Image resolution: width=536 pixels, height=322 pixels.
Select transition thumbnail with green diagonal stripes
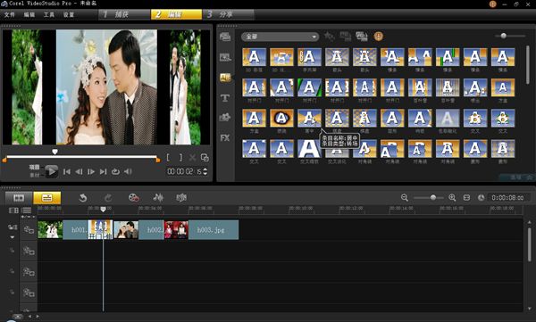[x=309, y=87]
